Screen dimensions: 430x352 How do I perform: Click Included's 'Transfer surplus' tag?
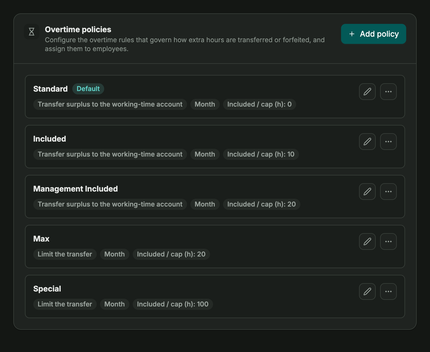point(110,154)
